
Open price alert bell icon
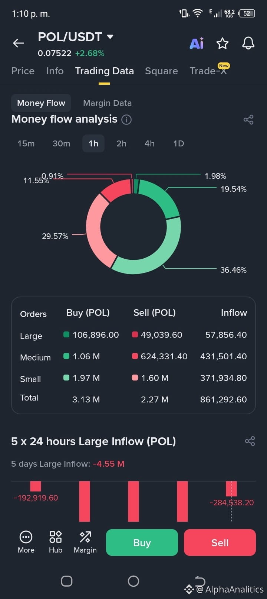click(248, 43)
